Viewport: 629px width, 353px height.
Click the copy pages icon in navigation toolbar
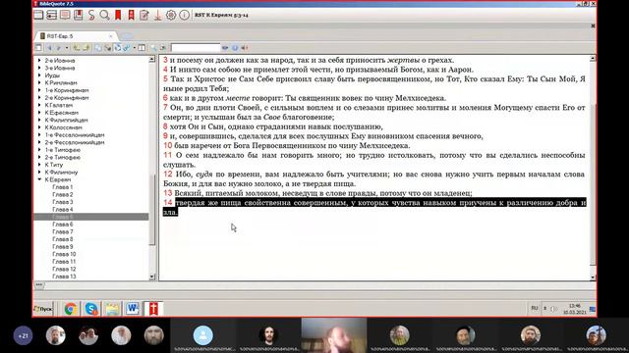[98, 48]
